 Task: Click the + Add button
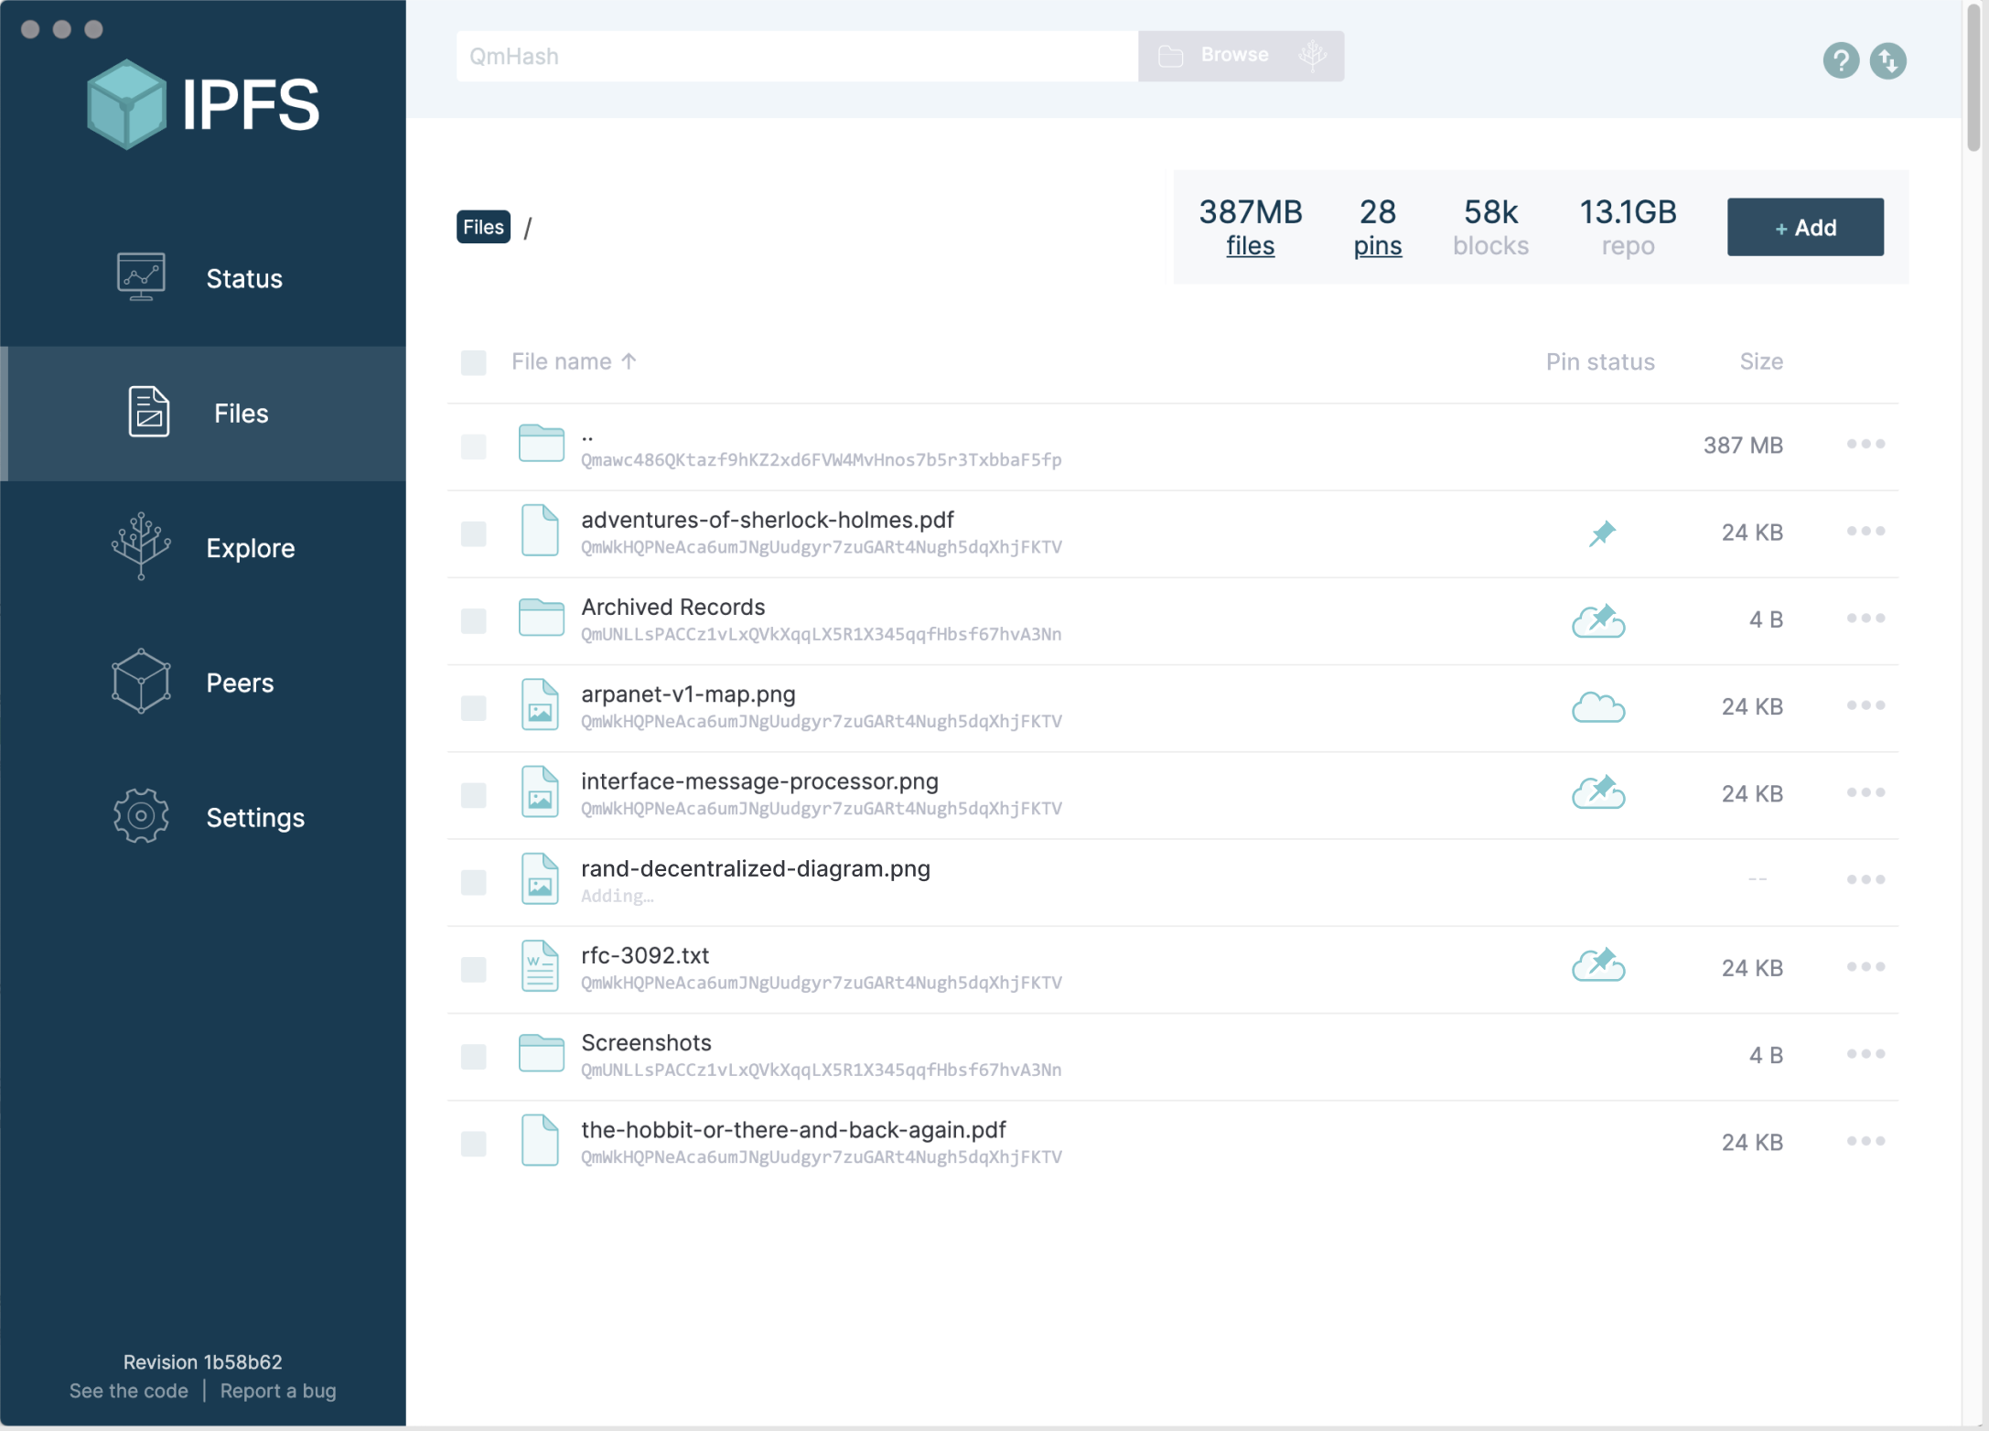(1805, 227)
